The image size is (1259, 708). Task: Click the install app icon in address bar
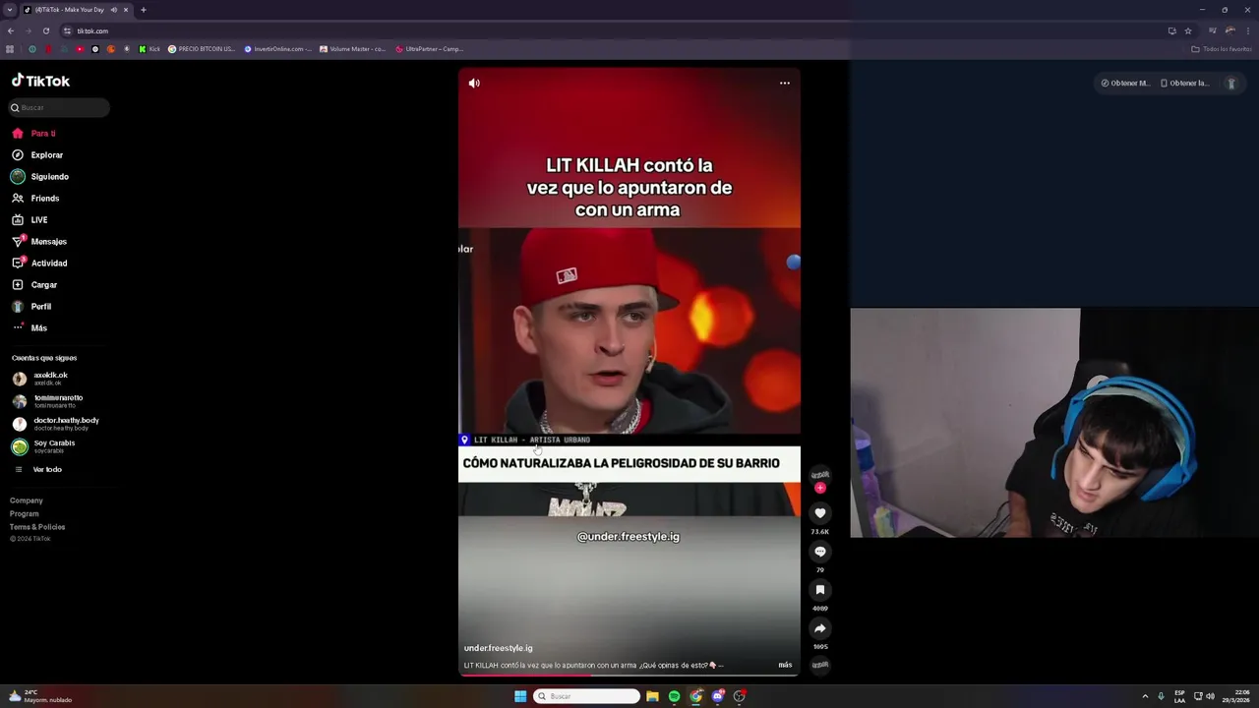pos(1171,30)
